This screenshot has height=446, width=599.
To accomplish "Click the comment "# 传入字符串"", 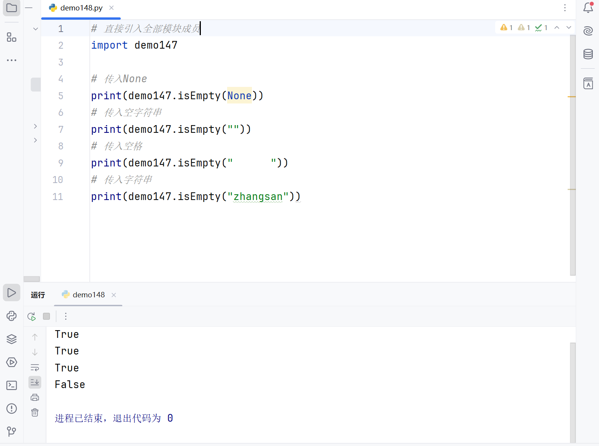I will (x=122, y=180).
